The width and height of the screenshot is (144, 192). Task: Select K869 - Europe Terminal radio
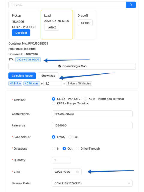[x=53, y=103]
